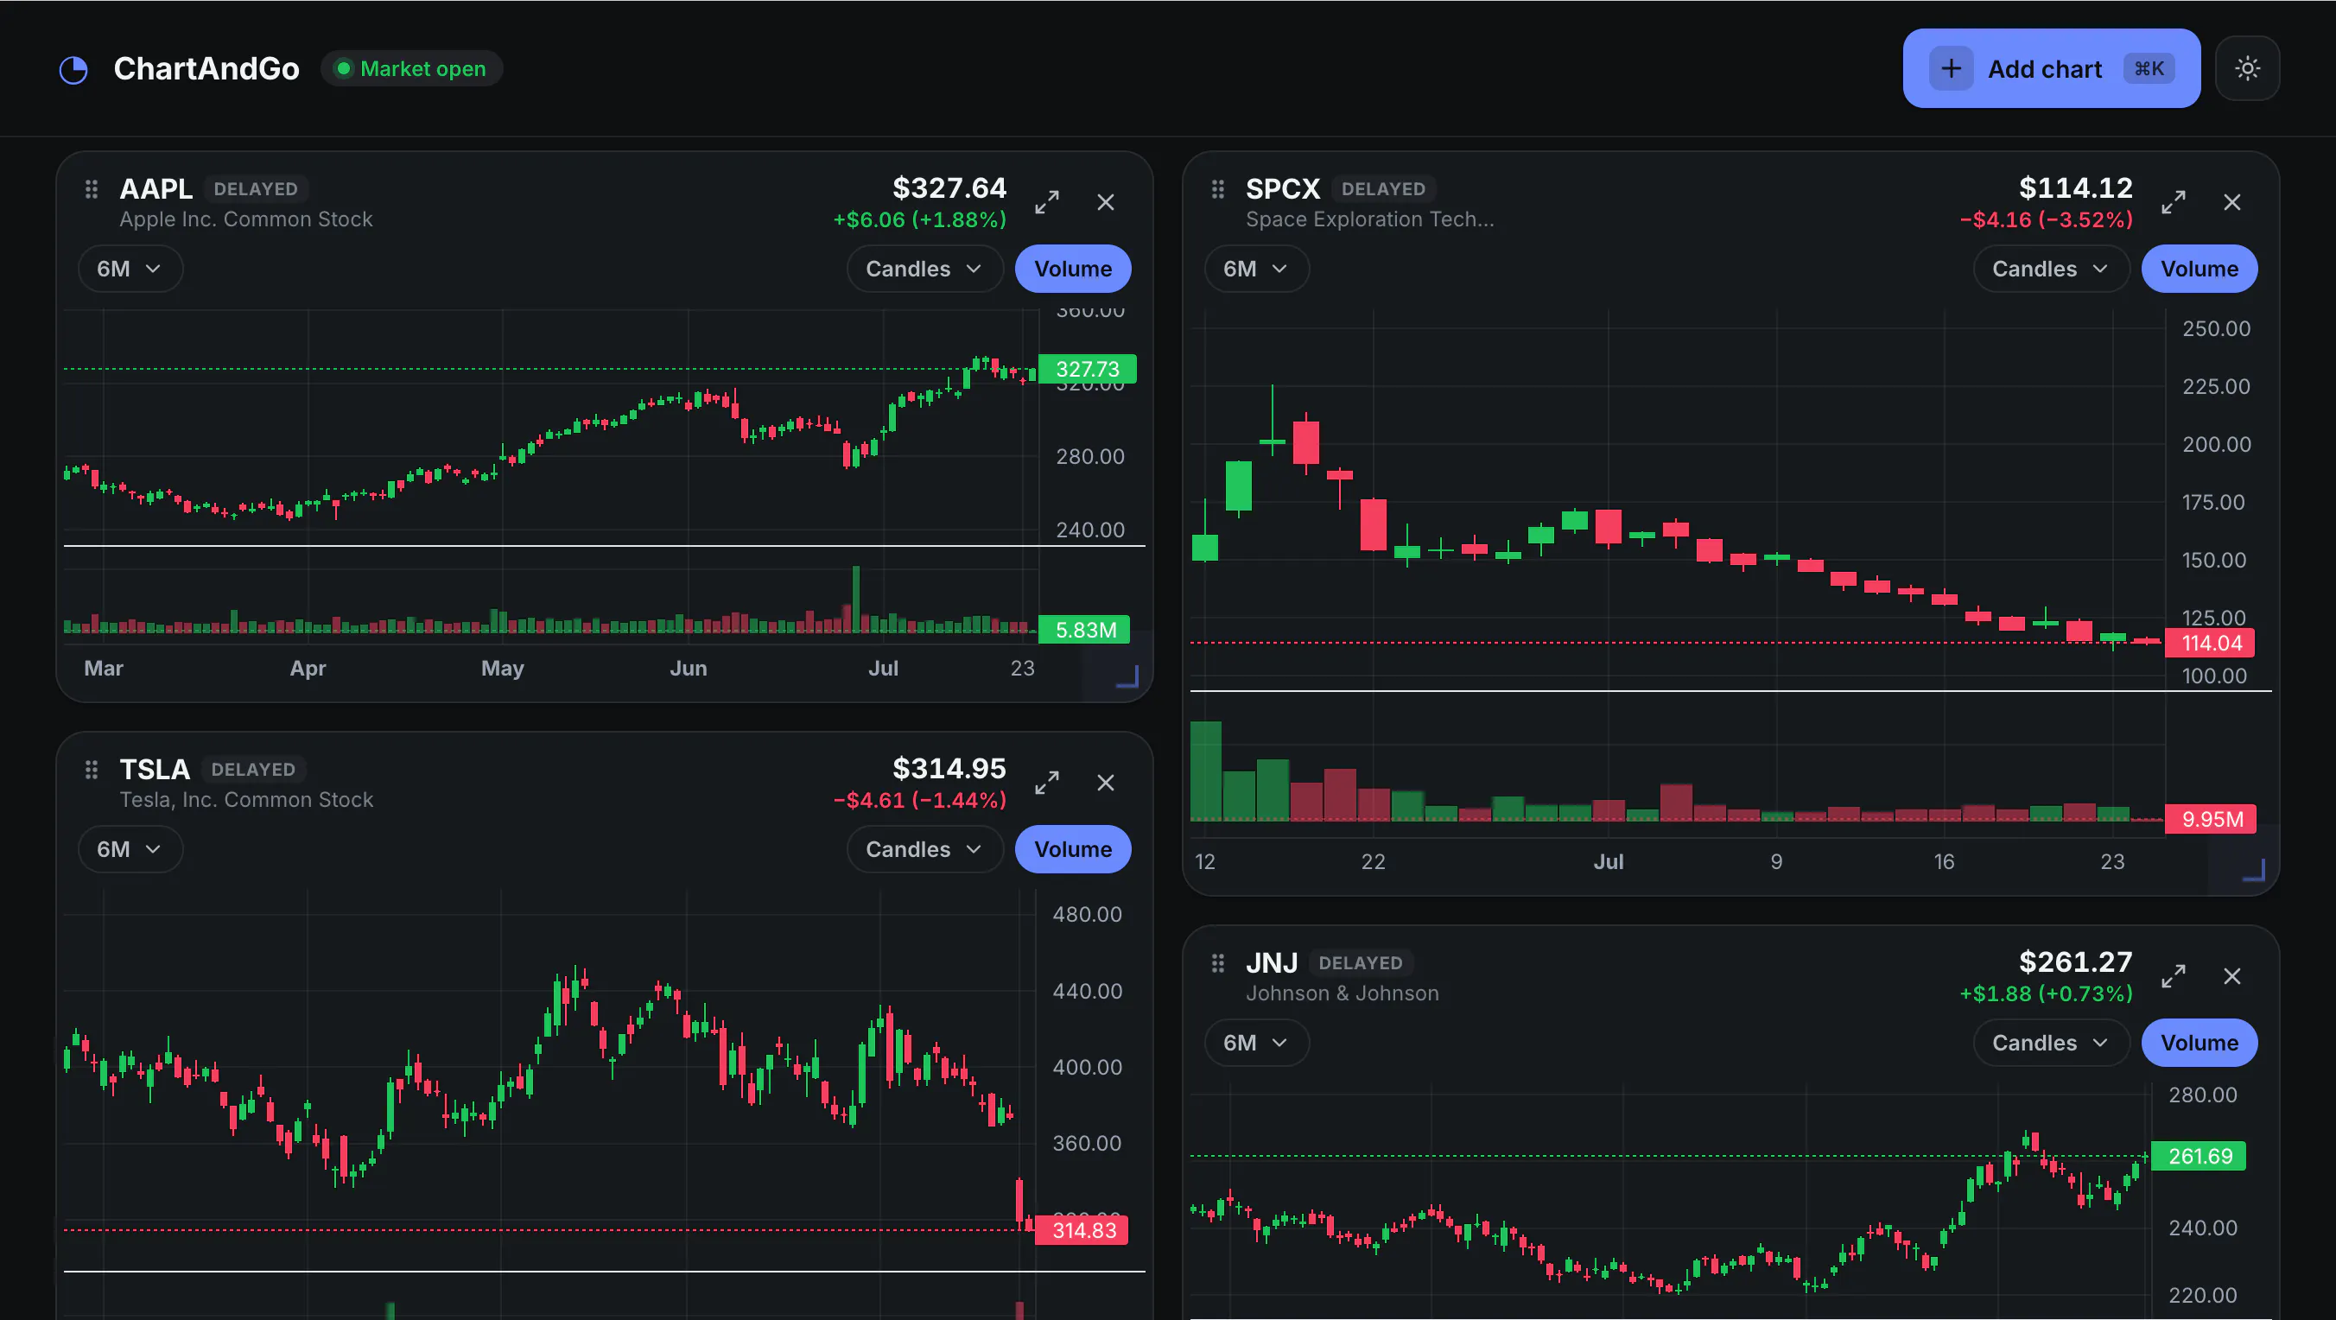Click the TSLA 314.83 price marker label
Image resolution: width=2336 pixels, height=1320 pixels.
tap(1082, 1230)
